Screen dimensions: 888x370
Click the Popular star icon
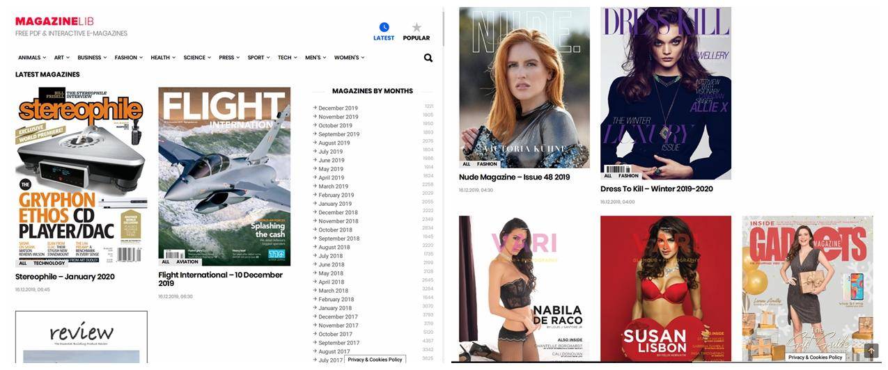(x=416, y=27)
